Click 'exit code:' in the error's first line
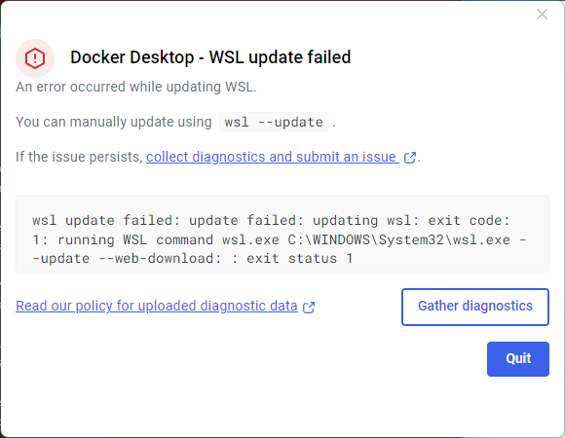The image size is (565, 438). [469, 220]
